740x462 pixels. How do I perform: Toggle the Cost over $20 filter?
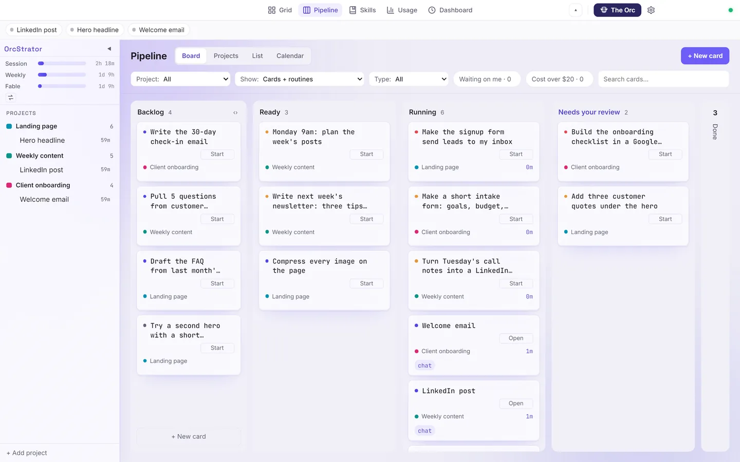(x=559, y=79)
